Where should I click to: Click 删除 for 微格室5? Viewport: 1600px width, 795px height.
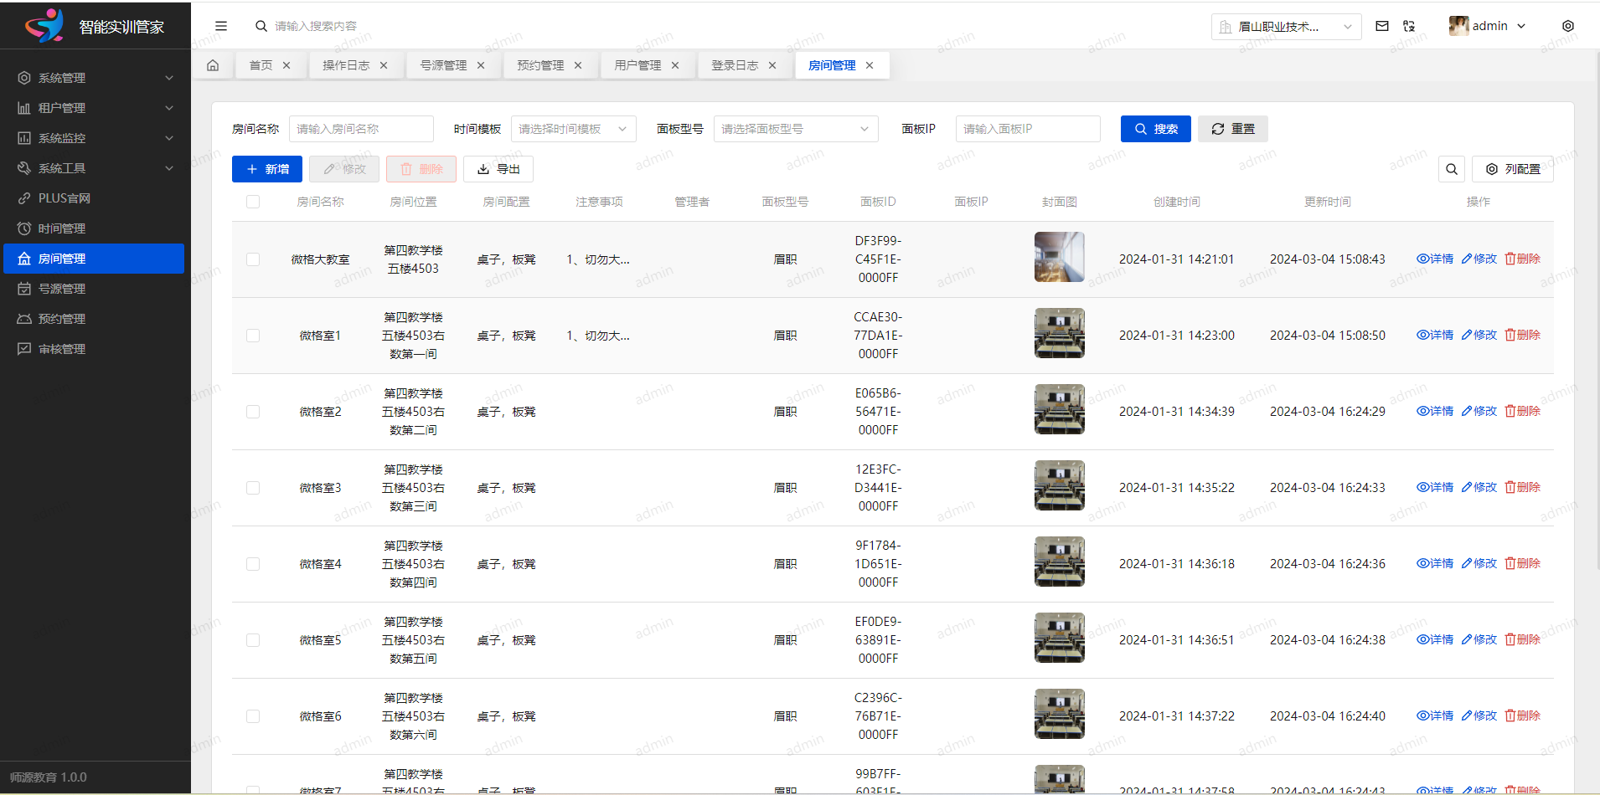1523,639
